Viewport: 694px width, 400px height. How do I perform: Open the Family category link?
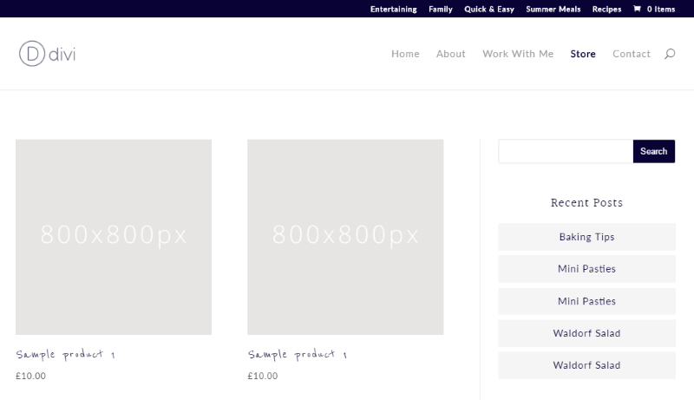[x=441, y=9]
